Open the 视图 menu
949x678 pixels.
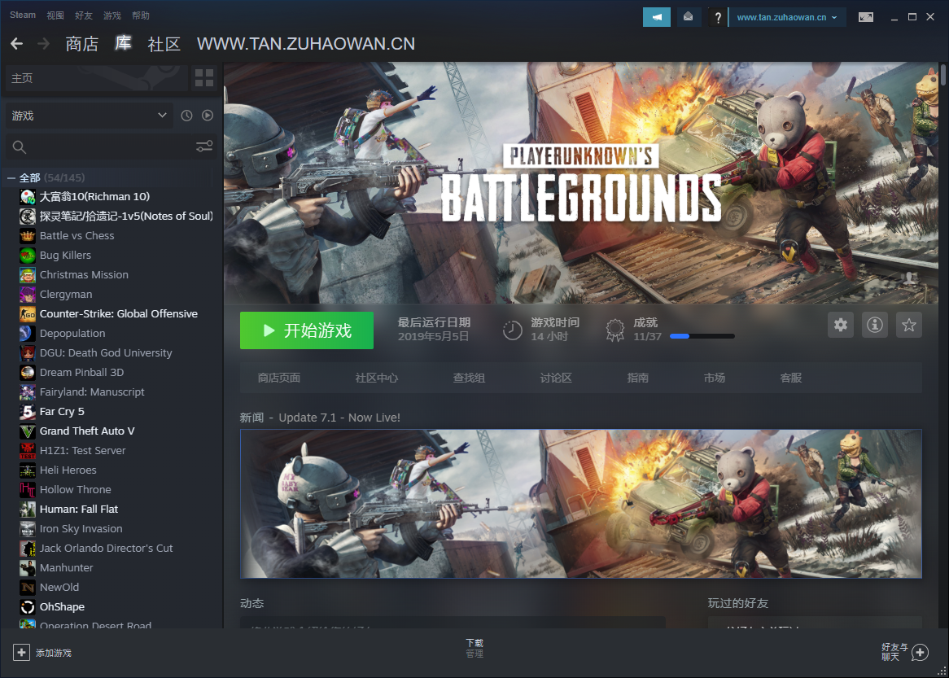click(55, 15)
